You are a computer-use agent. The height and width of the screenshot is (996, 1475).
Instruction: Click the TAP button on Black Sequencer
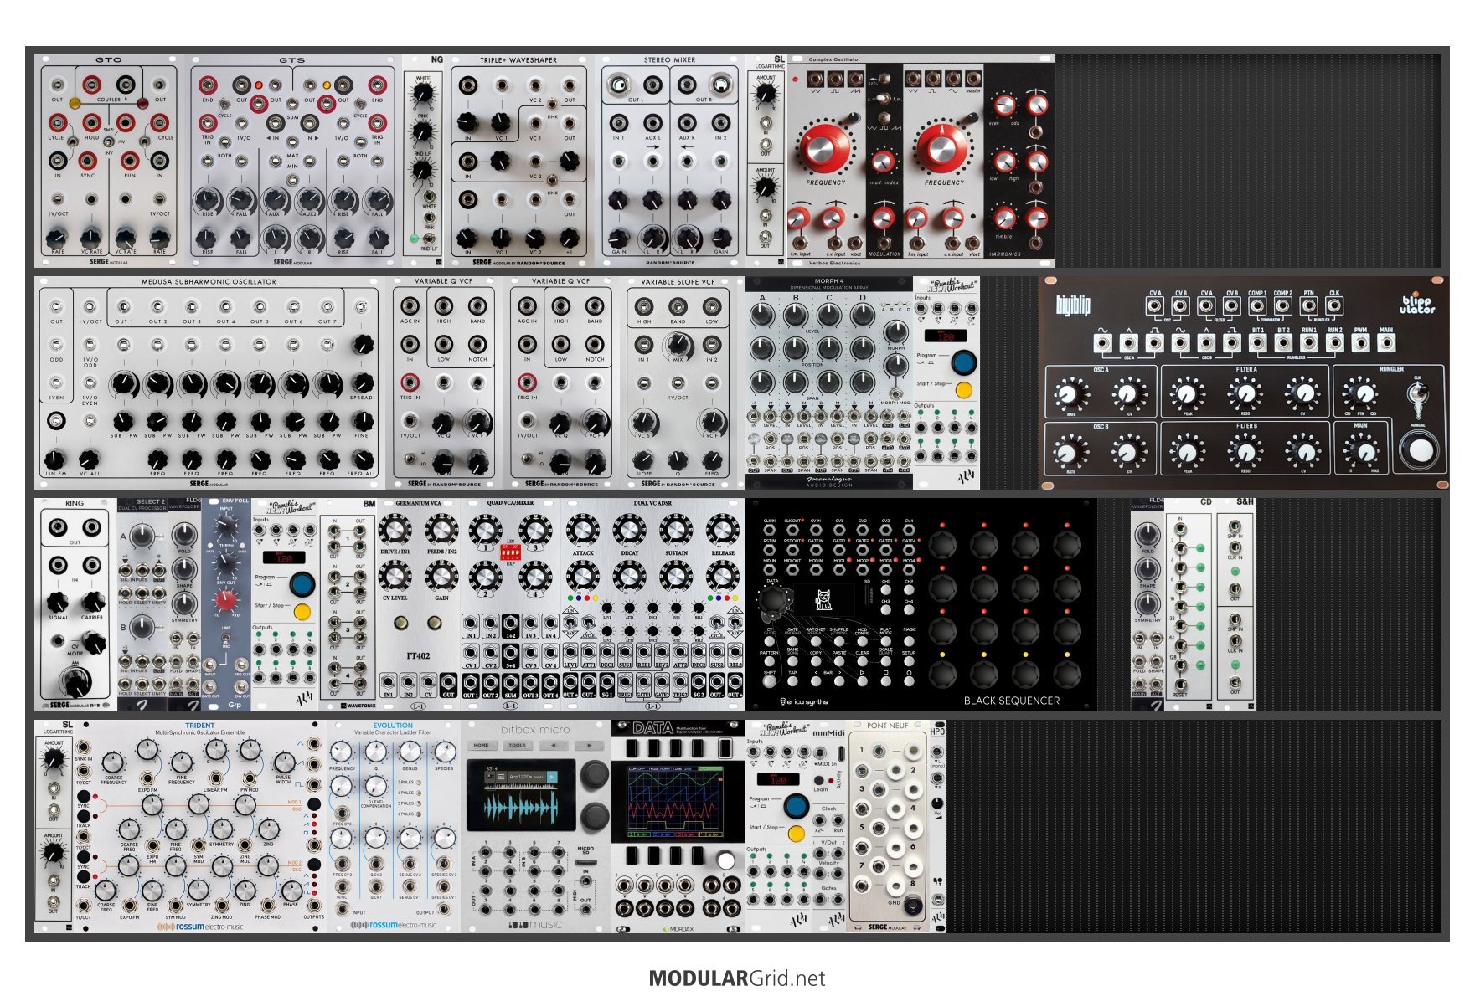click(792, 681)
